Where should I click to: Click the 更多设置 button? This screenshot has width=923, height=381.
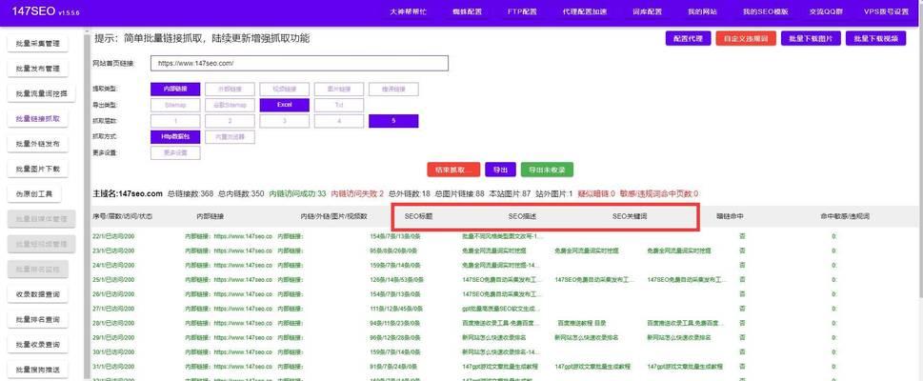click(x=175, y=152)
